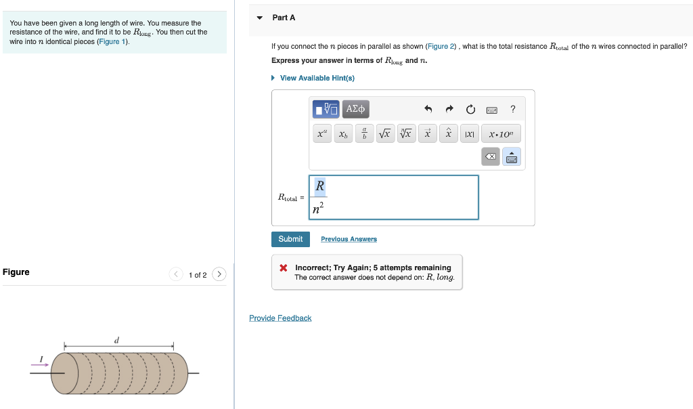Insert absolute value bars
Viewport: 693px width, 409px height.
(470, 133)
